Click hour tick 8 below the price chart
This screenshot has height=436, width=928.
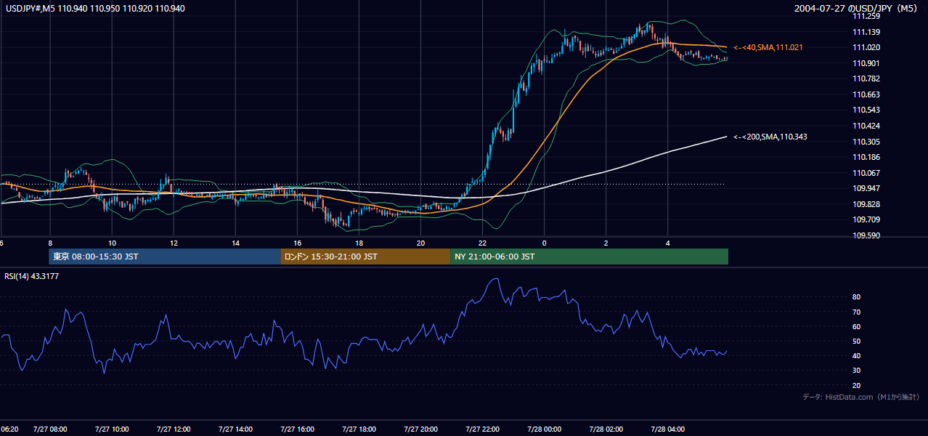point(50,243)
